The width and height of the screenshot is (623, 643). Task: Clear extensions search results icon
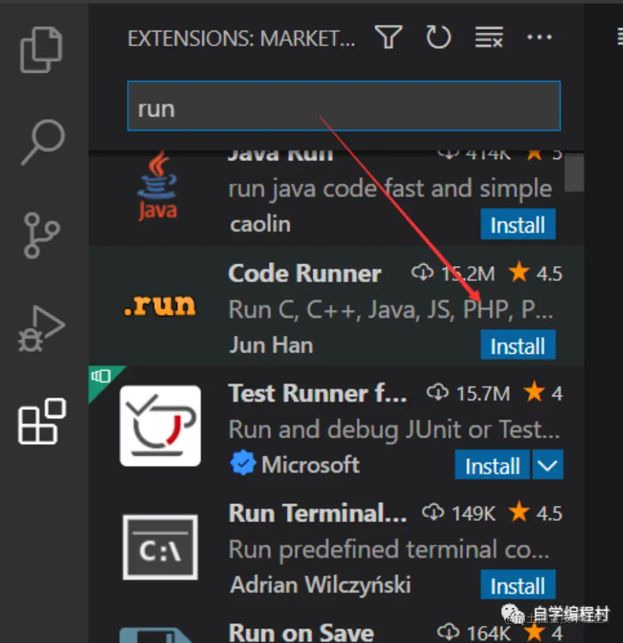coord(489,38)
